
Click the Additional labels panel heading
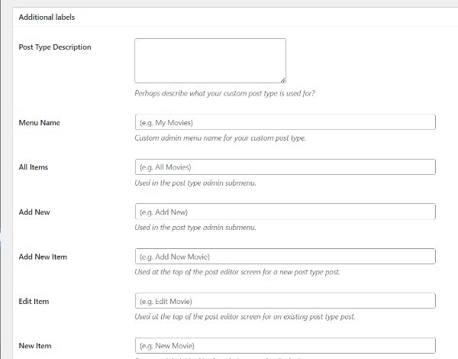tap(47, 18)
